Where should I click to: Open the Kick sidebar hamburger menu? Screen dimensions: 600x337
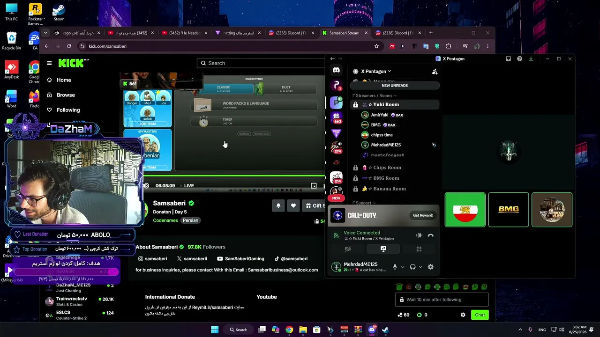pos(49,63)
